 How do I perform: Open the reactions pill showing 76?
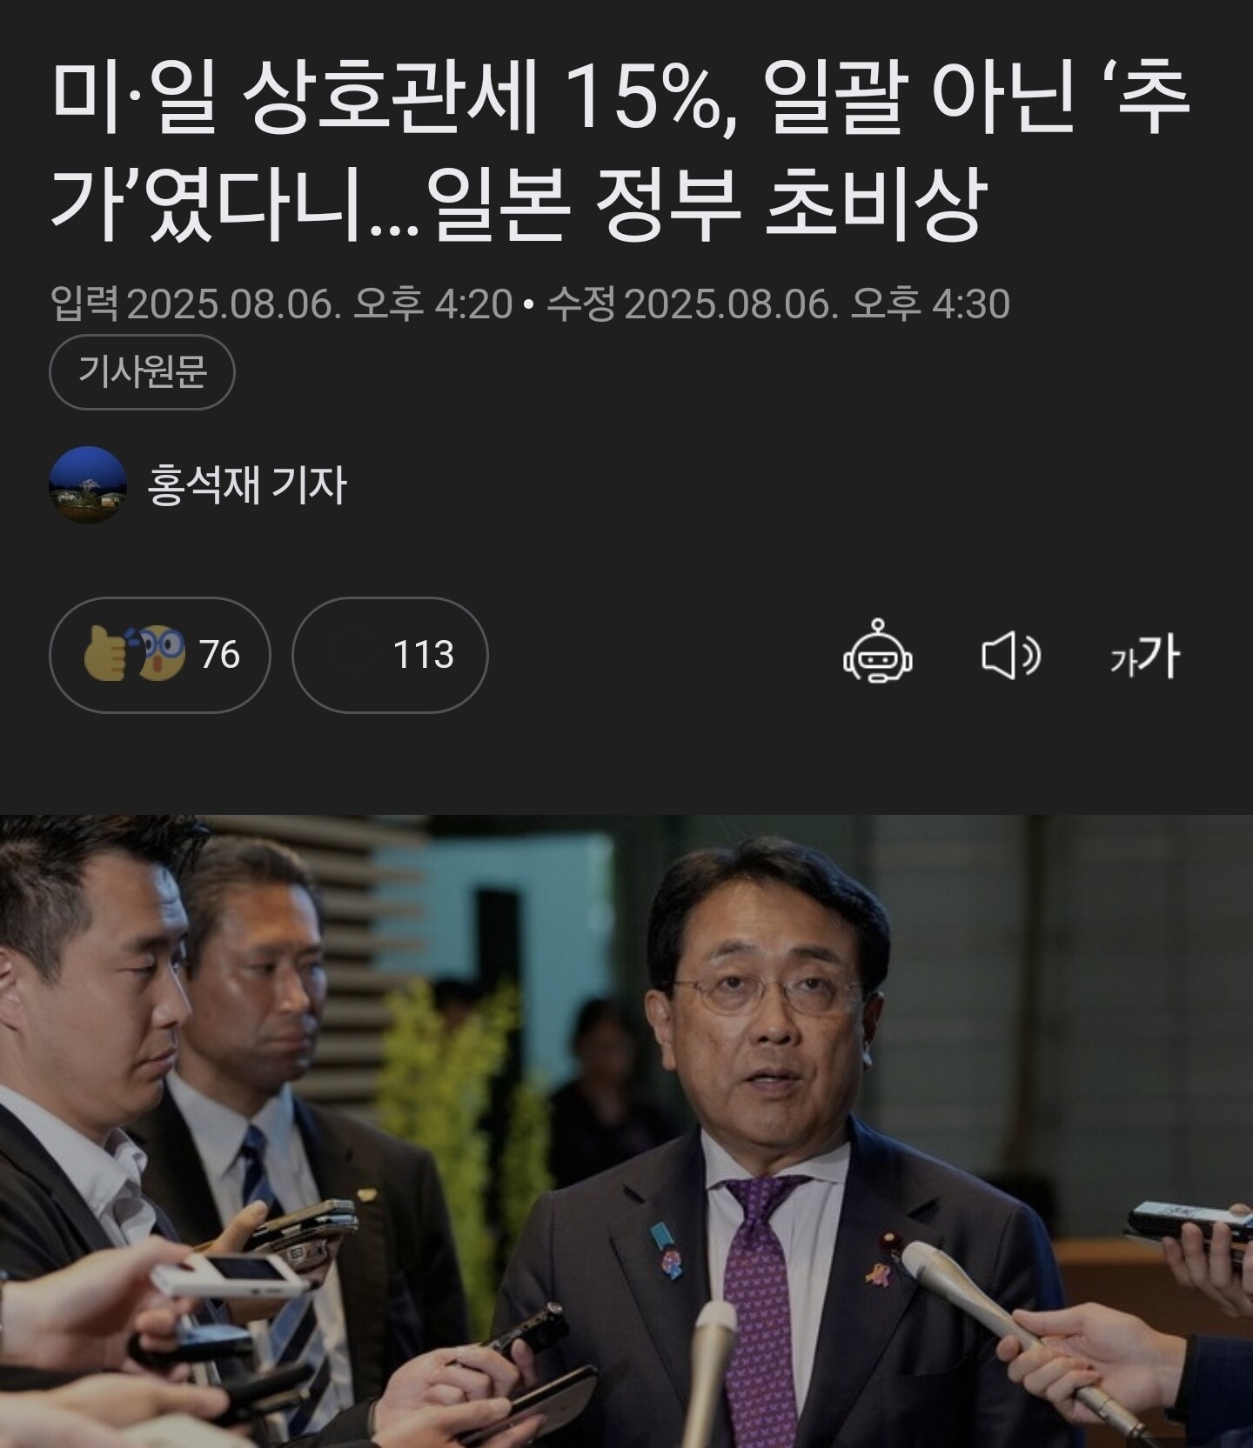160,655
